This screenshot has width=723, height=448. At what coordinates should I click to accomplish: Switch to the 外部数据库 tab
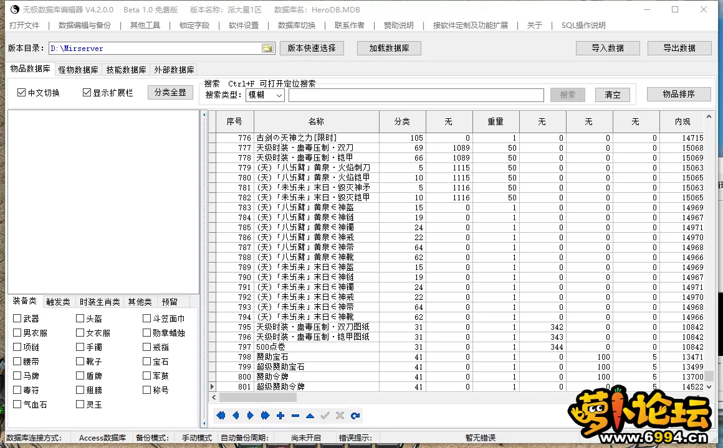click(174, 70)
